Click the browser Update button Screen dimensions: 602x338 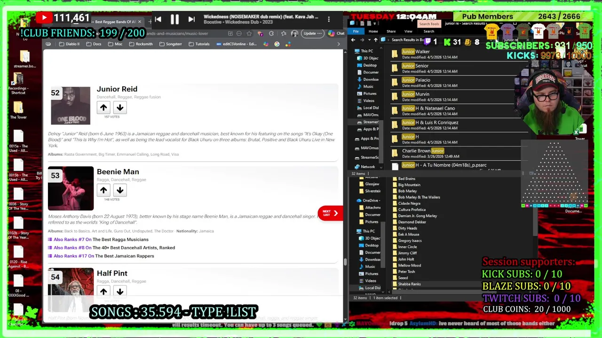(x=312, y=33)
